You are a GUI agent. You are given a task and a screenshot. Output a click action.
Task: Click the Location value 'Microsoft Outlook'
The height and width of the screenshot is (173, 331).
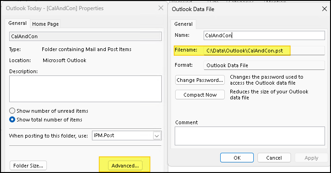(64, 60)
